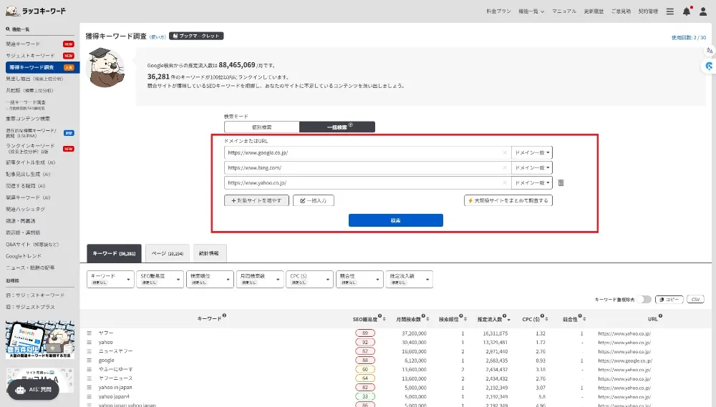The image size is (716, 407).
Task: Open ドメイン一致 dropdown for bing.com
Action: tap(532, 167)
